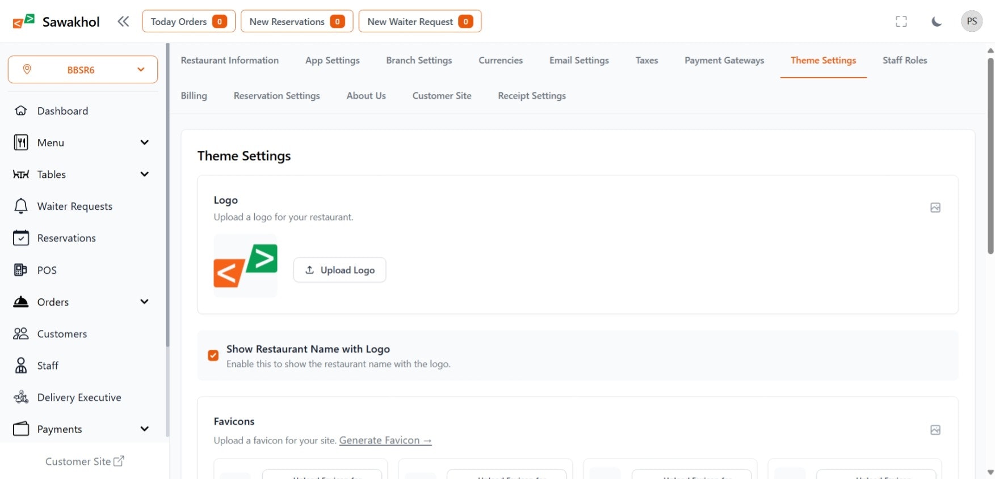Open Waiter Requests in the sidebar
Viewport: 995px width, 479px height.
click(83, 206)
